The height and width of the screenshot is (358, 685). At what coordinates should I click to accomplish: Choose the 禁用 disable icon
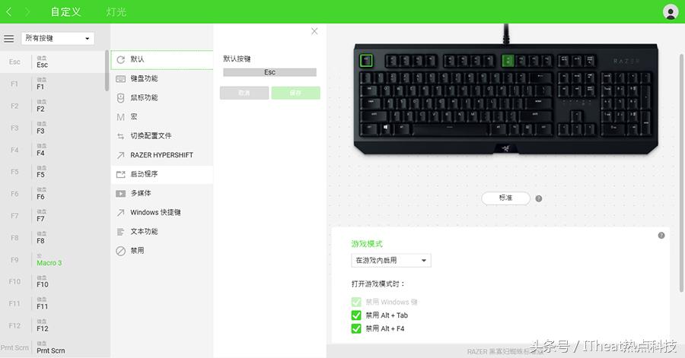pos(120,251)
